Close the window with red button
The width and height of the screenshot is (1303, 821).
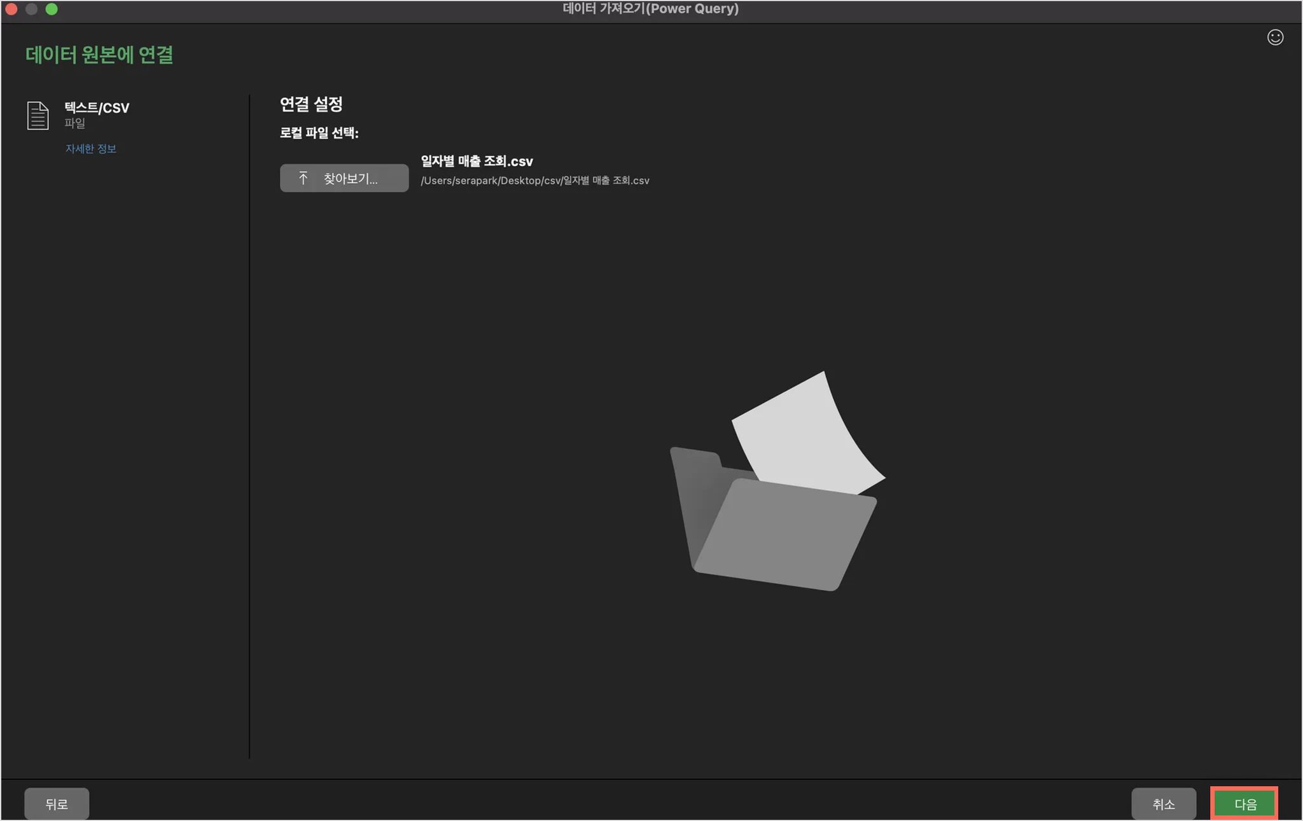(11, 9)
